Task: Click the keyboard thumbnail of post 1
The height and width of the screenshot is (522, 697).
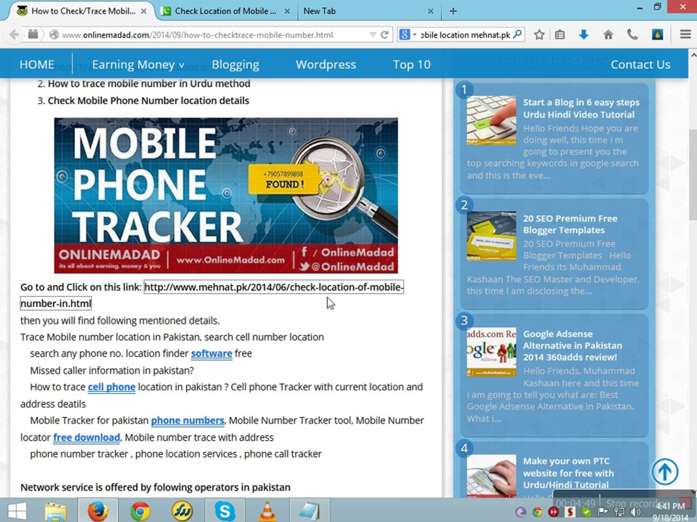Action: (x=491, y=120)
